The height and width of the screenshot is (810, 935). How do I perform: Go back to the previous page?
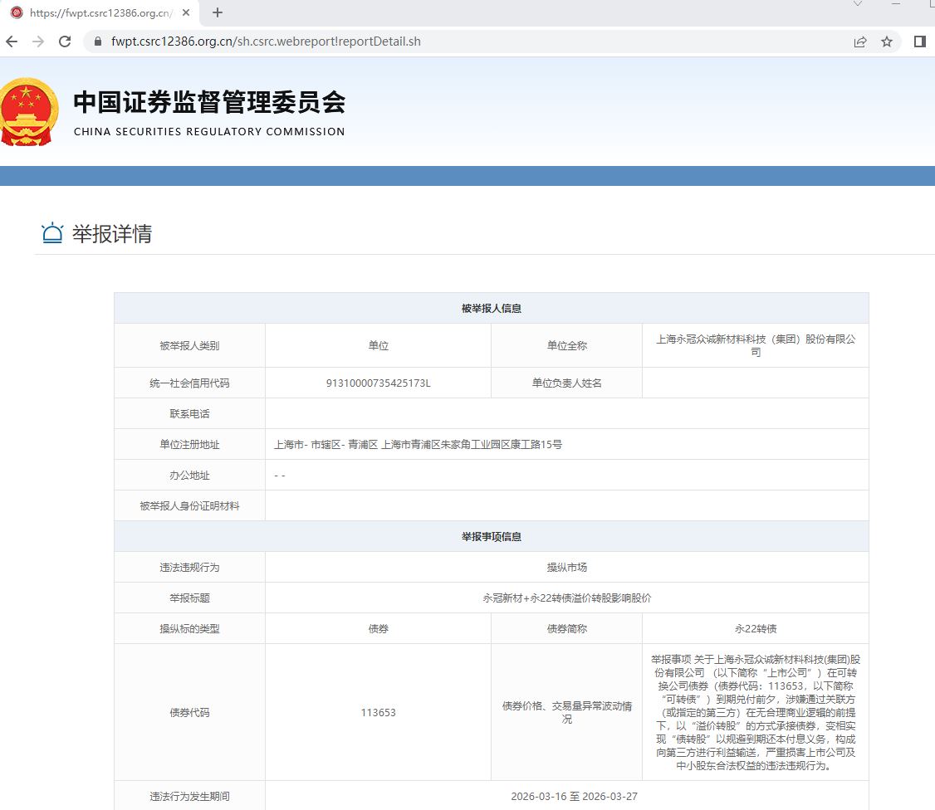[12, 41]
